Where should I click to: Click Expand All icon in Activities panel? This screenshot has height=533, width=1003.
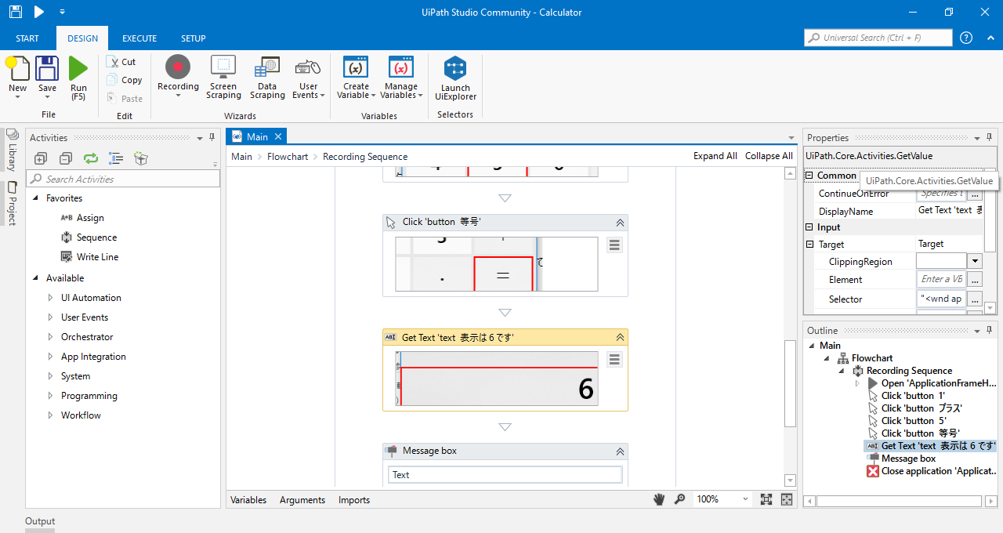coord(41,158)
